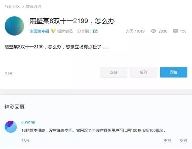Click the 支持 button under the post
This screenshot has height=149, width=192.
(x=114, y=72)
